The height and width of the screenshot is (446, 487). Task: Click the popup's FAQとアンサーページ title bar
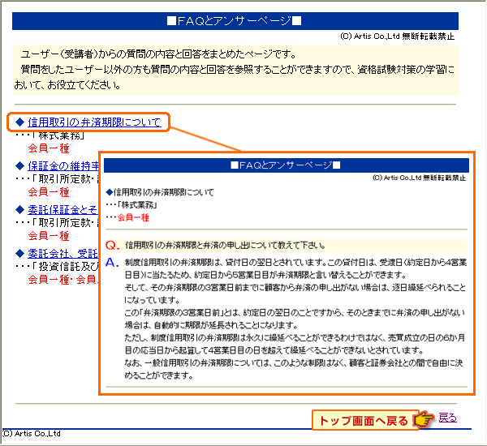(x=285, y=165)
